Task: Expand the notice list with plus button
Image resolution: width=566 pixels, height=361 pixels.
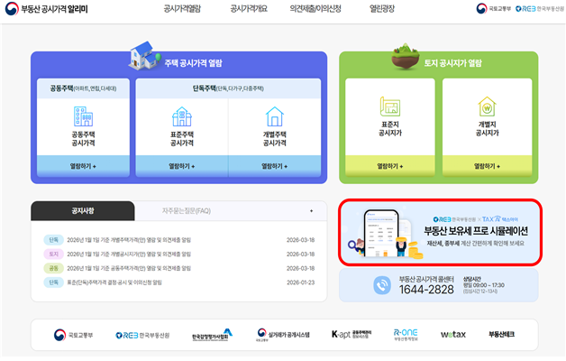Action: pyautogui.click(x=311, y=210)
